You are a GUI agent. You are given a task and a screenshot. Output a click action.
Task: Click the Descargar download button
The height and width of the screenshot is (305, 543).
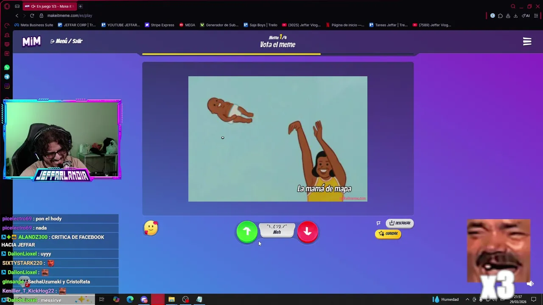(x=400, y=223)
